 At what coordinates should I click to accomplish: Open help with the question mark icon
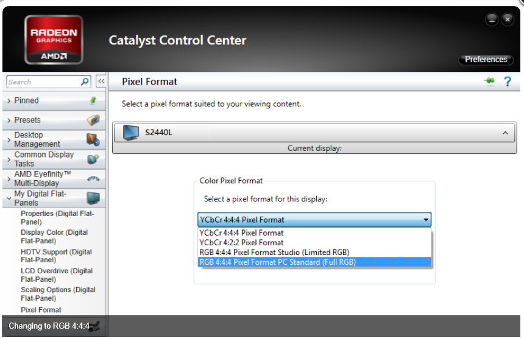[507, 82]
